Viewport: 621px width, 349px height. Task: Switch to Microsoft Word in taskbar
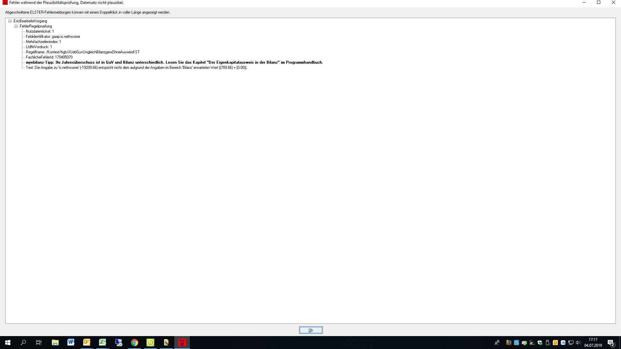click(x=71, y=343)
